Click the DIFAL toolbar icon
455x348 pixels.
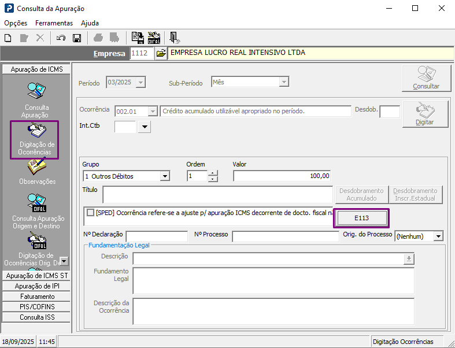tap(154, 38)
